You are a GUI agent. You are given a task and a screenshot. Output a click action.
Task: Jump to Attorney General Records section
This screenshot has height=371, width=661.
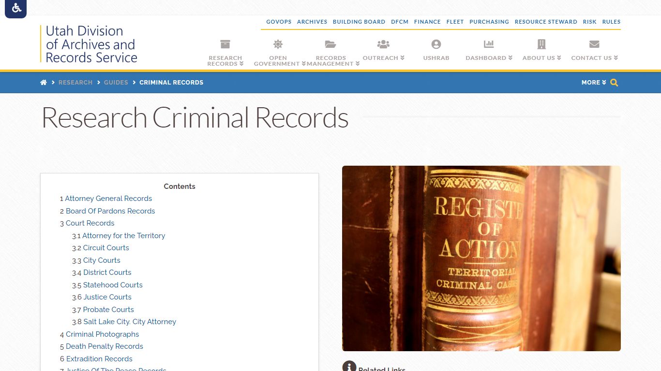point(108,199)
